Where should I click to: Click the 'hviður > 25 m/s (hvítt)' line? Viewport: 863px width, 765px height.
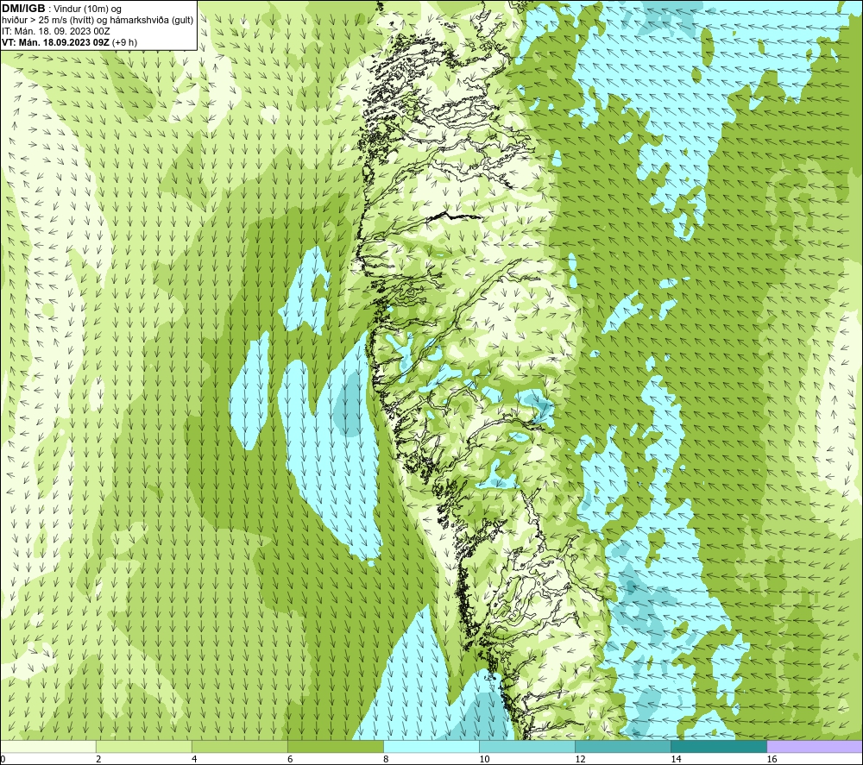(98, 21)
